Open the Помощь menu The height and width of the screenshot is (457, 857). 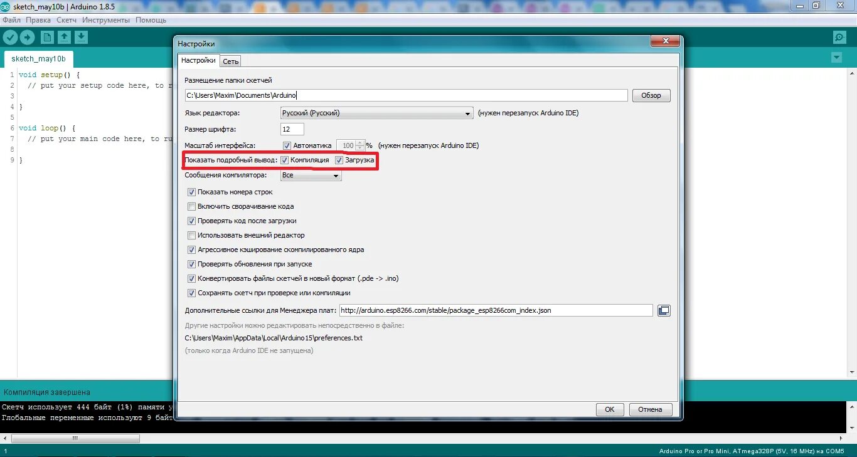point(151,20)
